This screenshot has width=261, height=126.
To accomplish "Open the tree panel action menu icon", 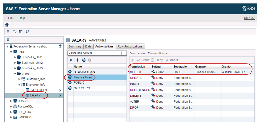I will coord(8,40).
